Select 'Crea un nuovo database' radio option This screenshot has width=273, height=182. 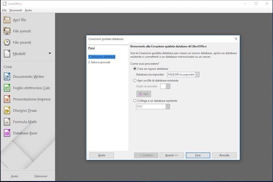point(135,69)
